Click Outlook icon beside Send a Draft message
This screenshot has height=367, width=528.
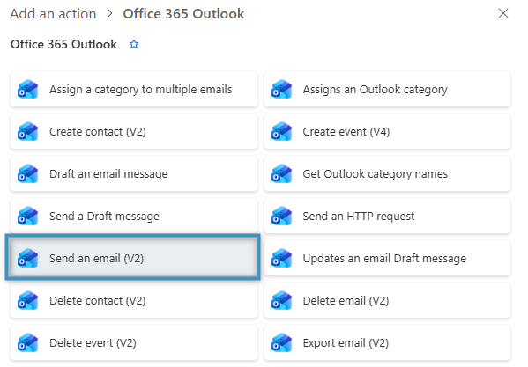[27, 217]
